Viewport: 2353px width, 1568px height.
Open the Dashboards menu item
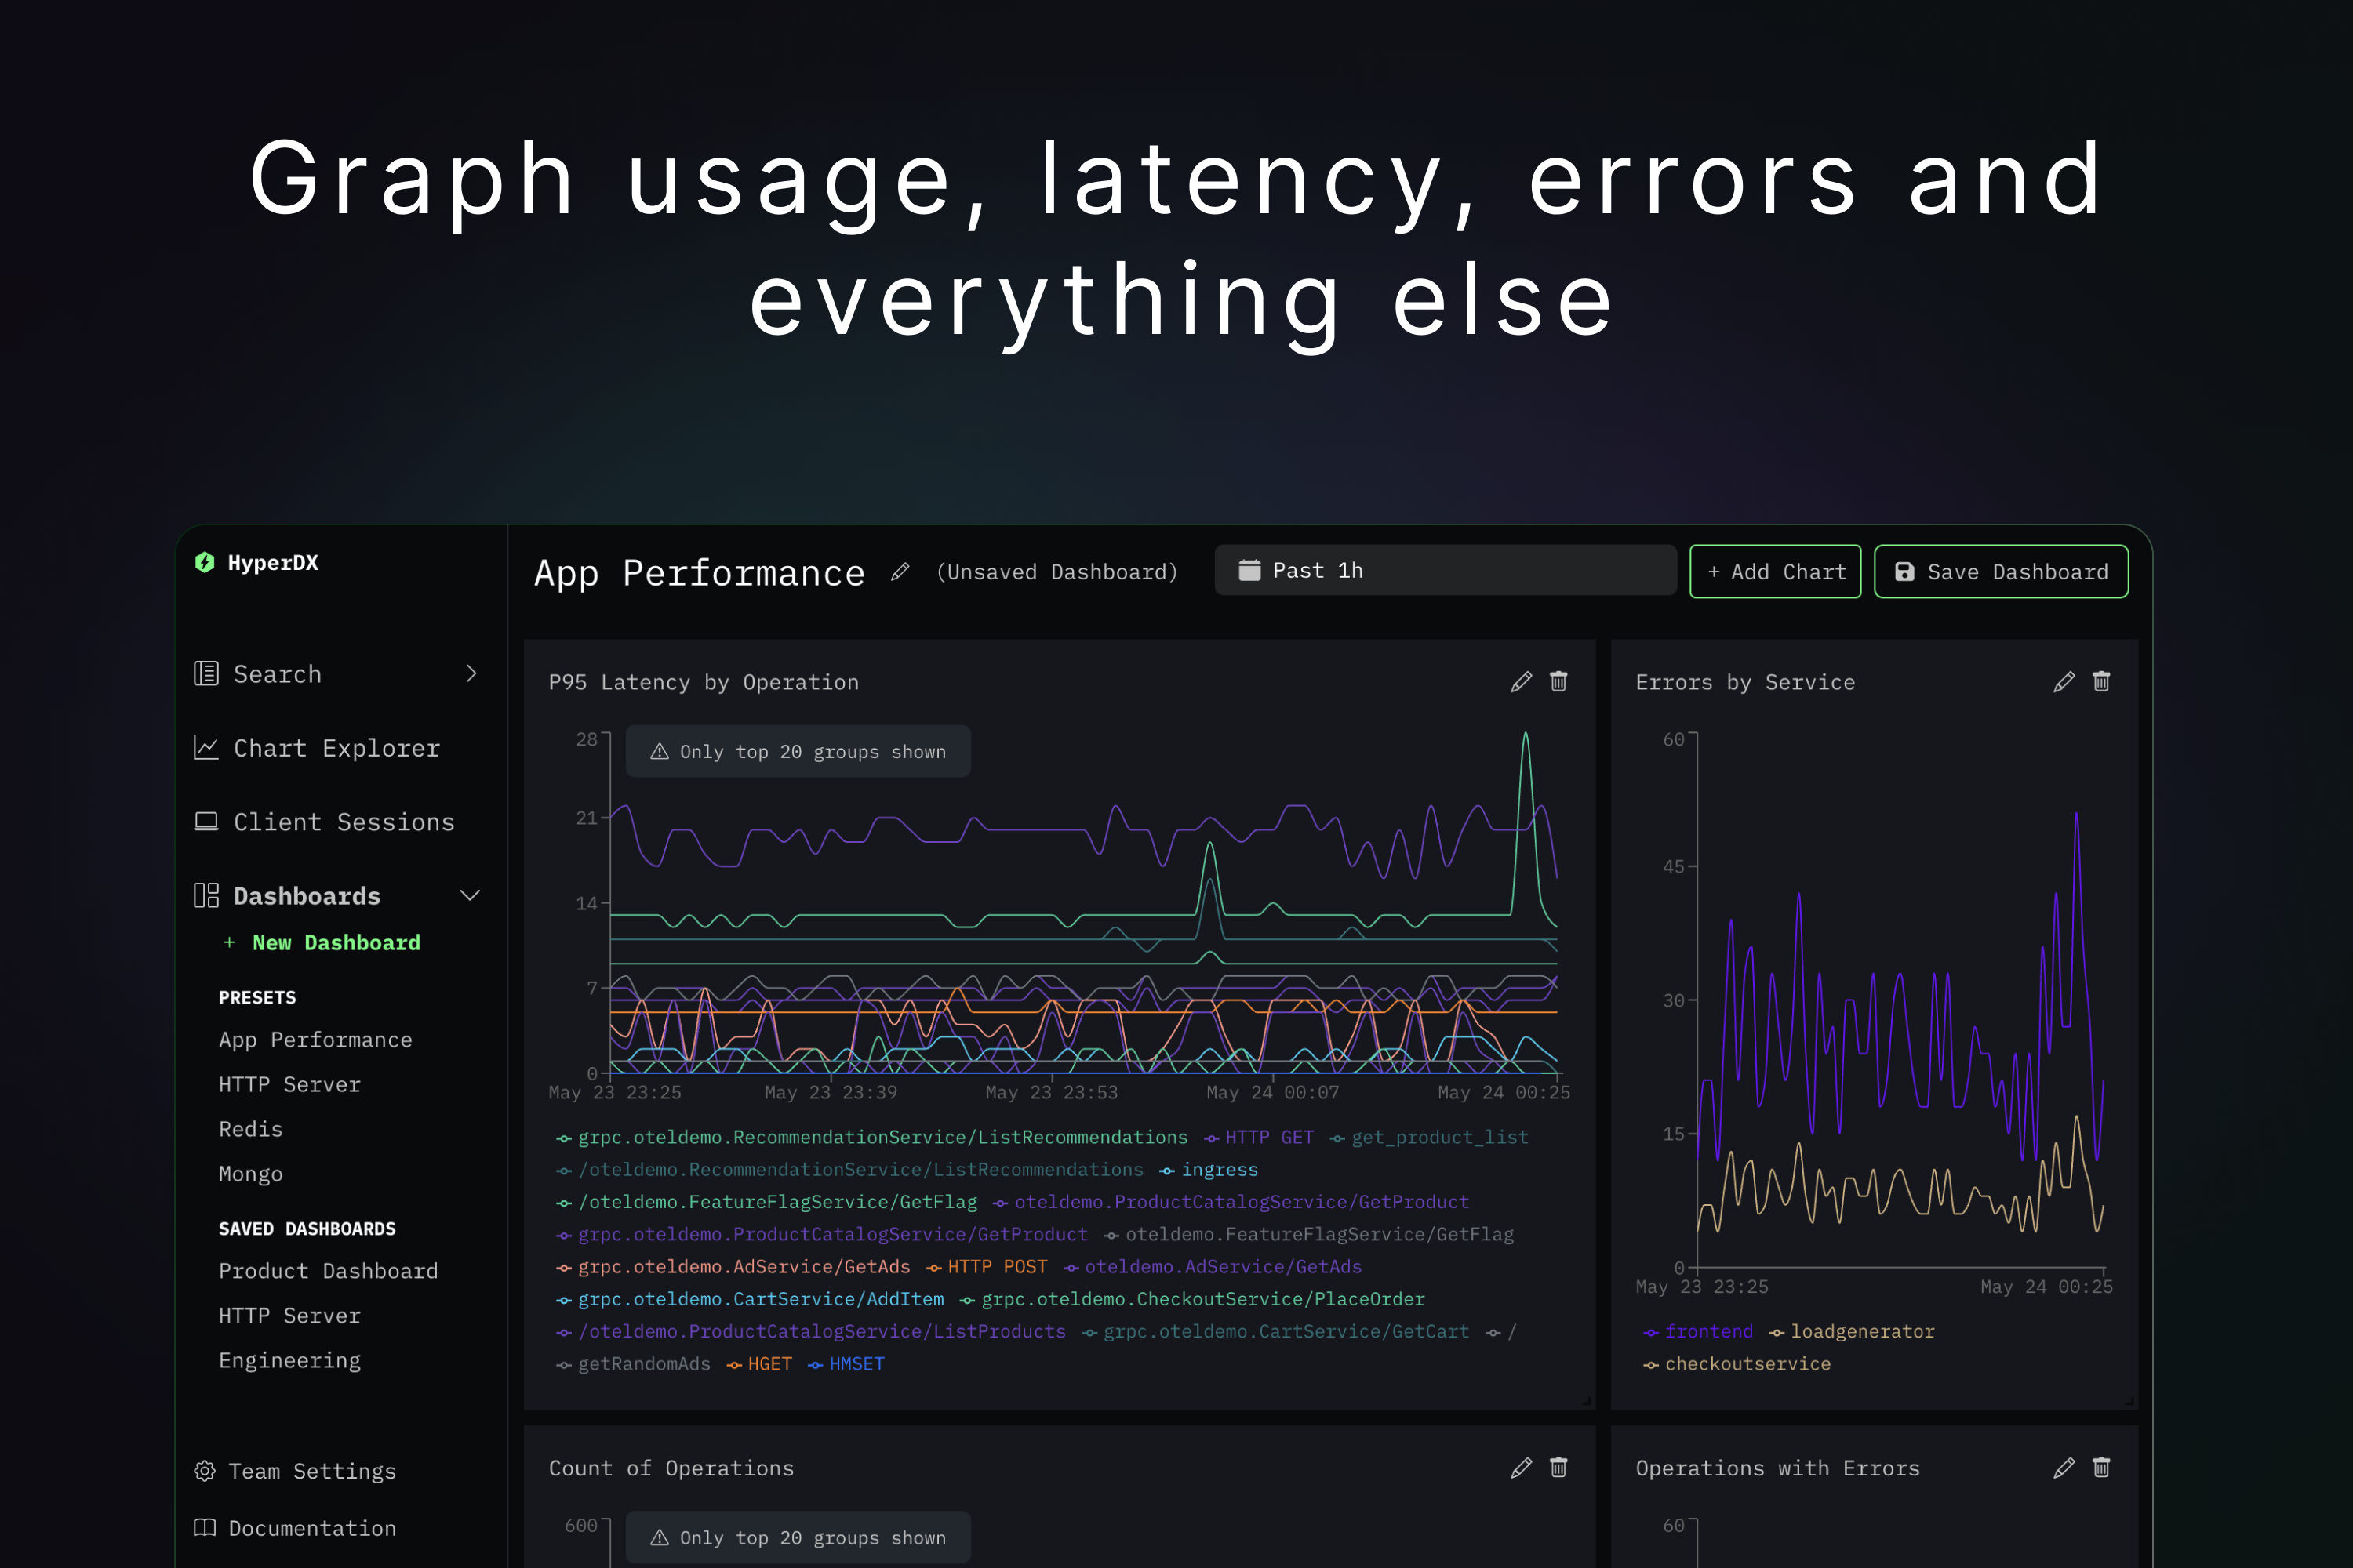coord(307,896)
